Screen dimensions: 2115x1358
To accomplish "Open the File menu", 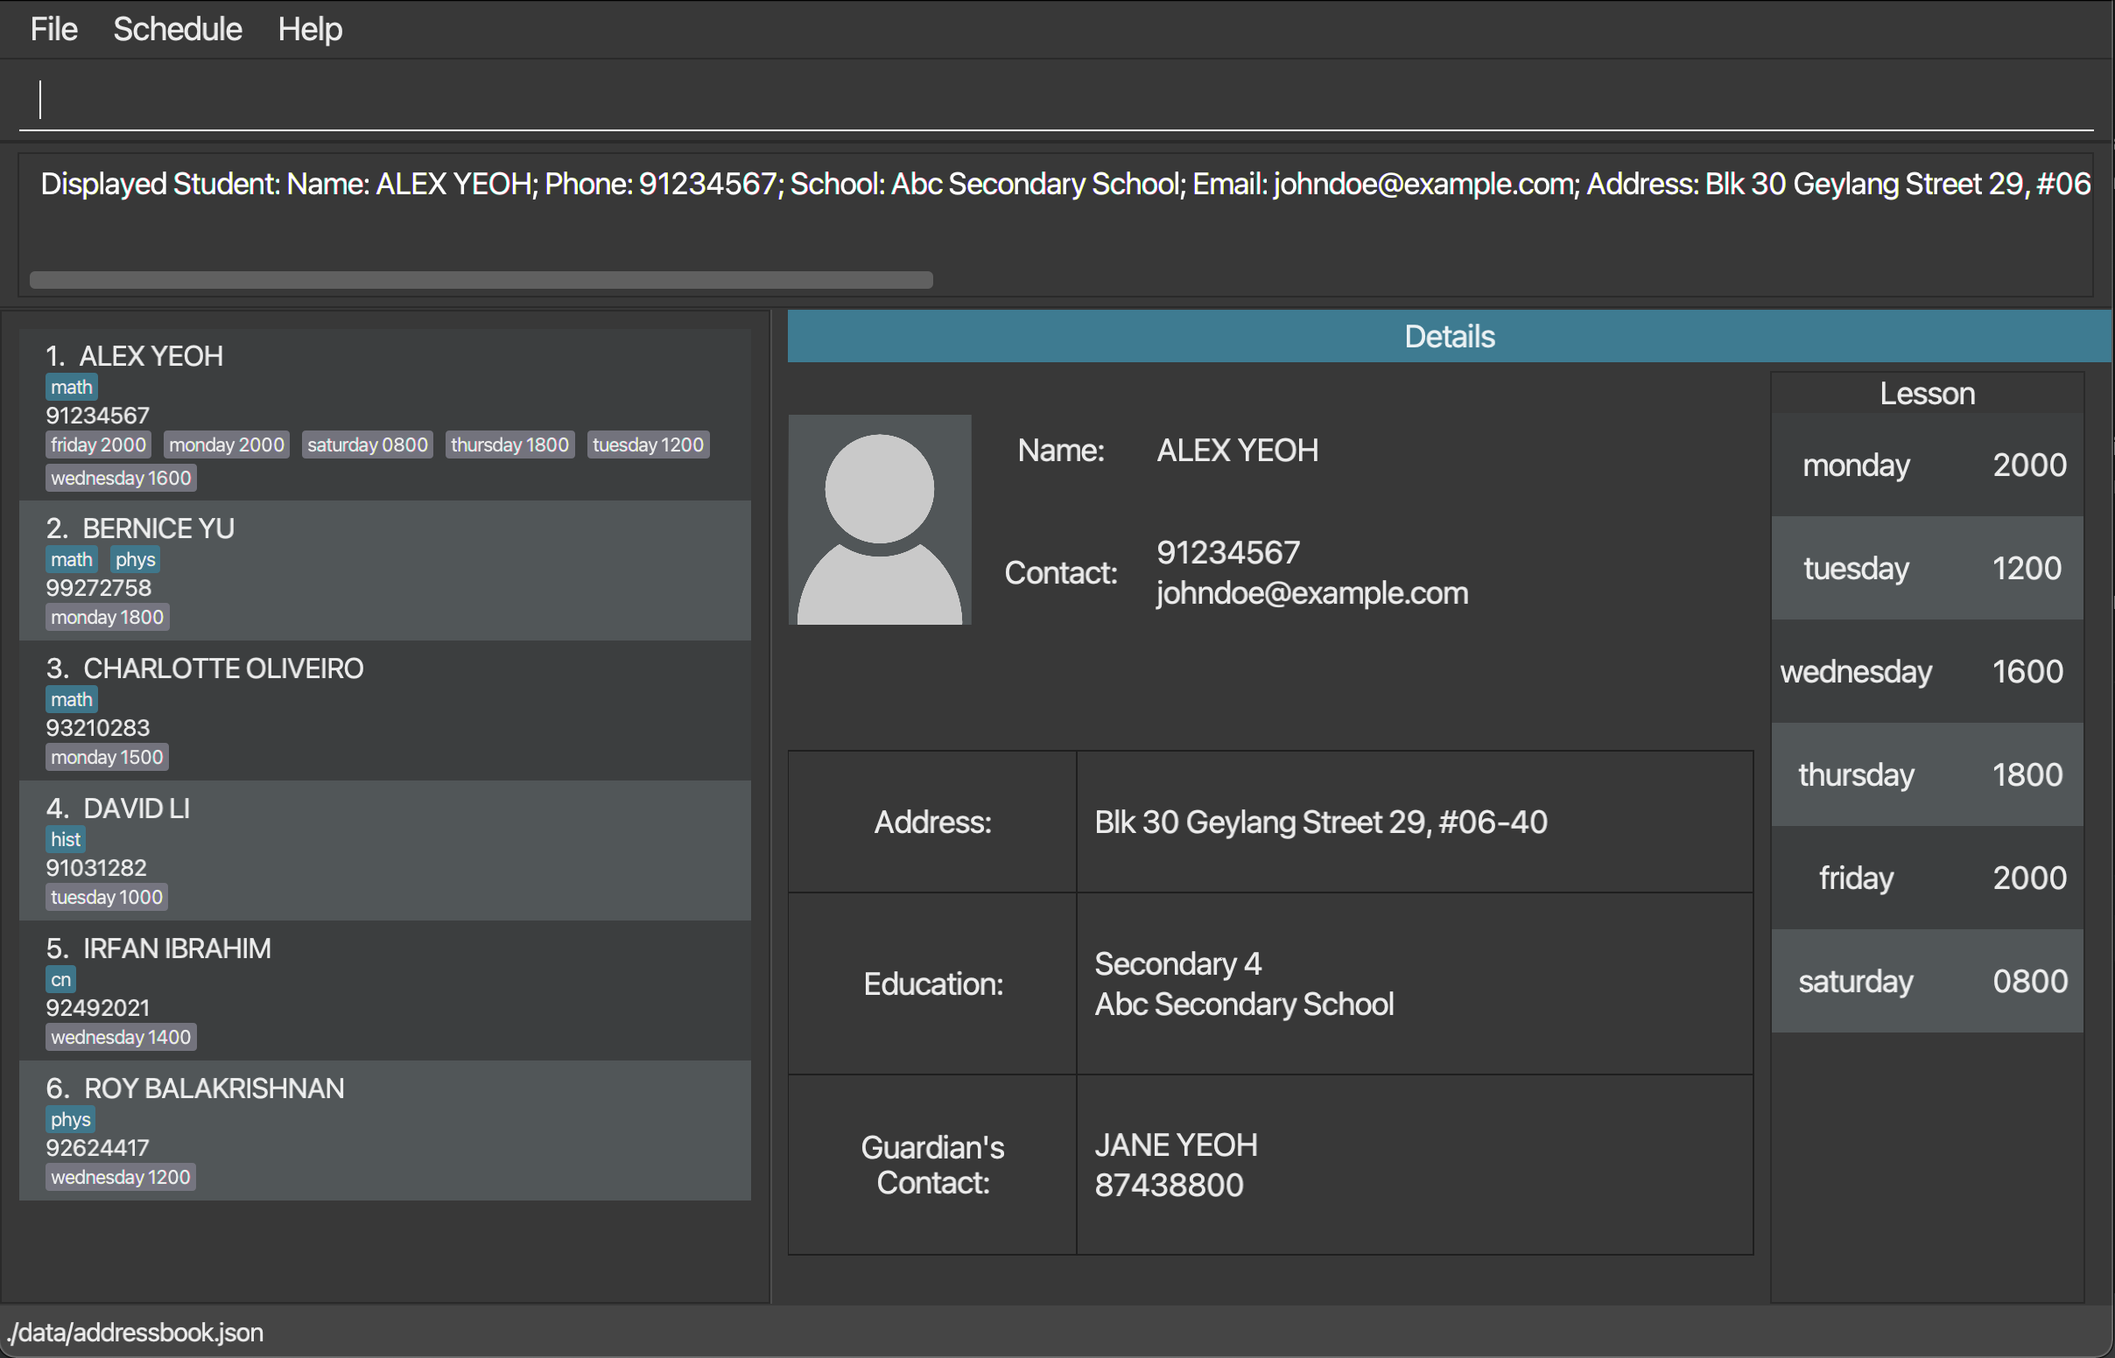I will coord(53,29).
